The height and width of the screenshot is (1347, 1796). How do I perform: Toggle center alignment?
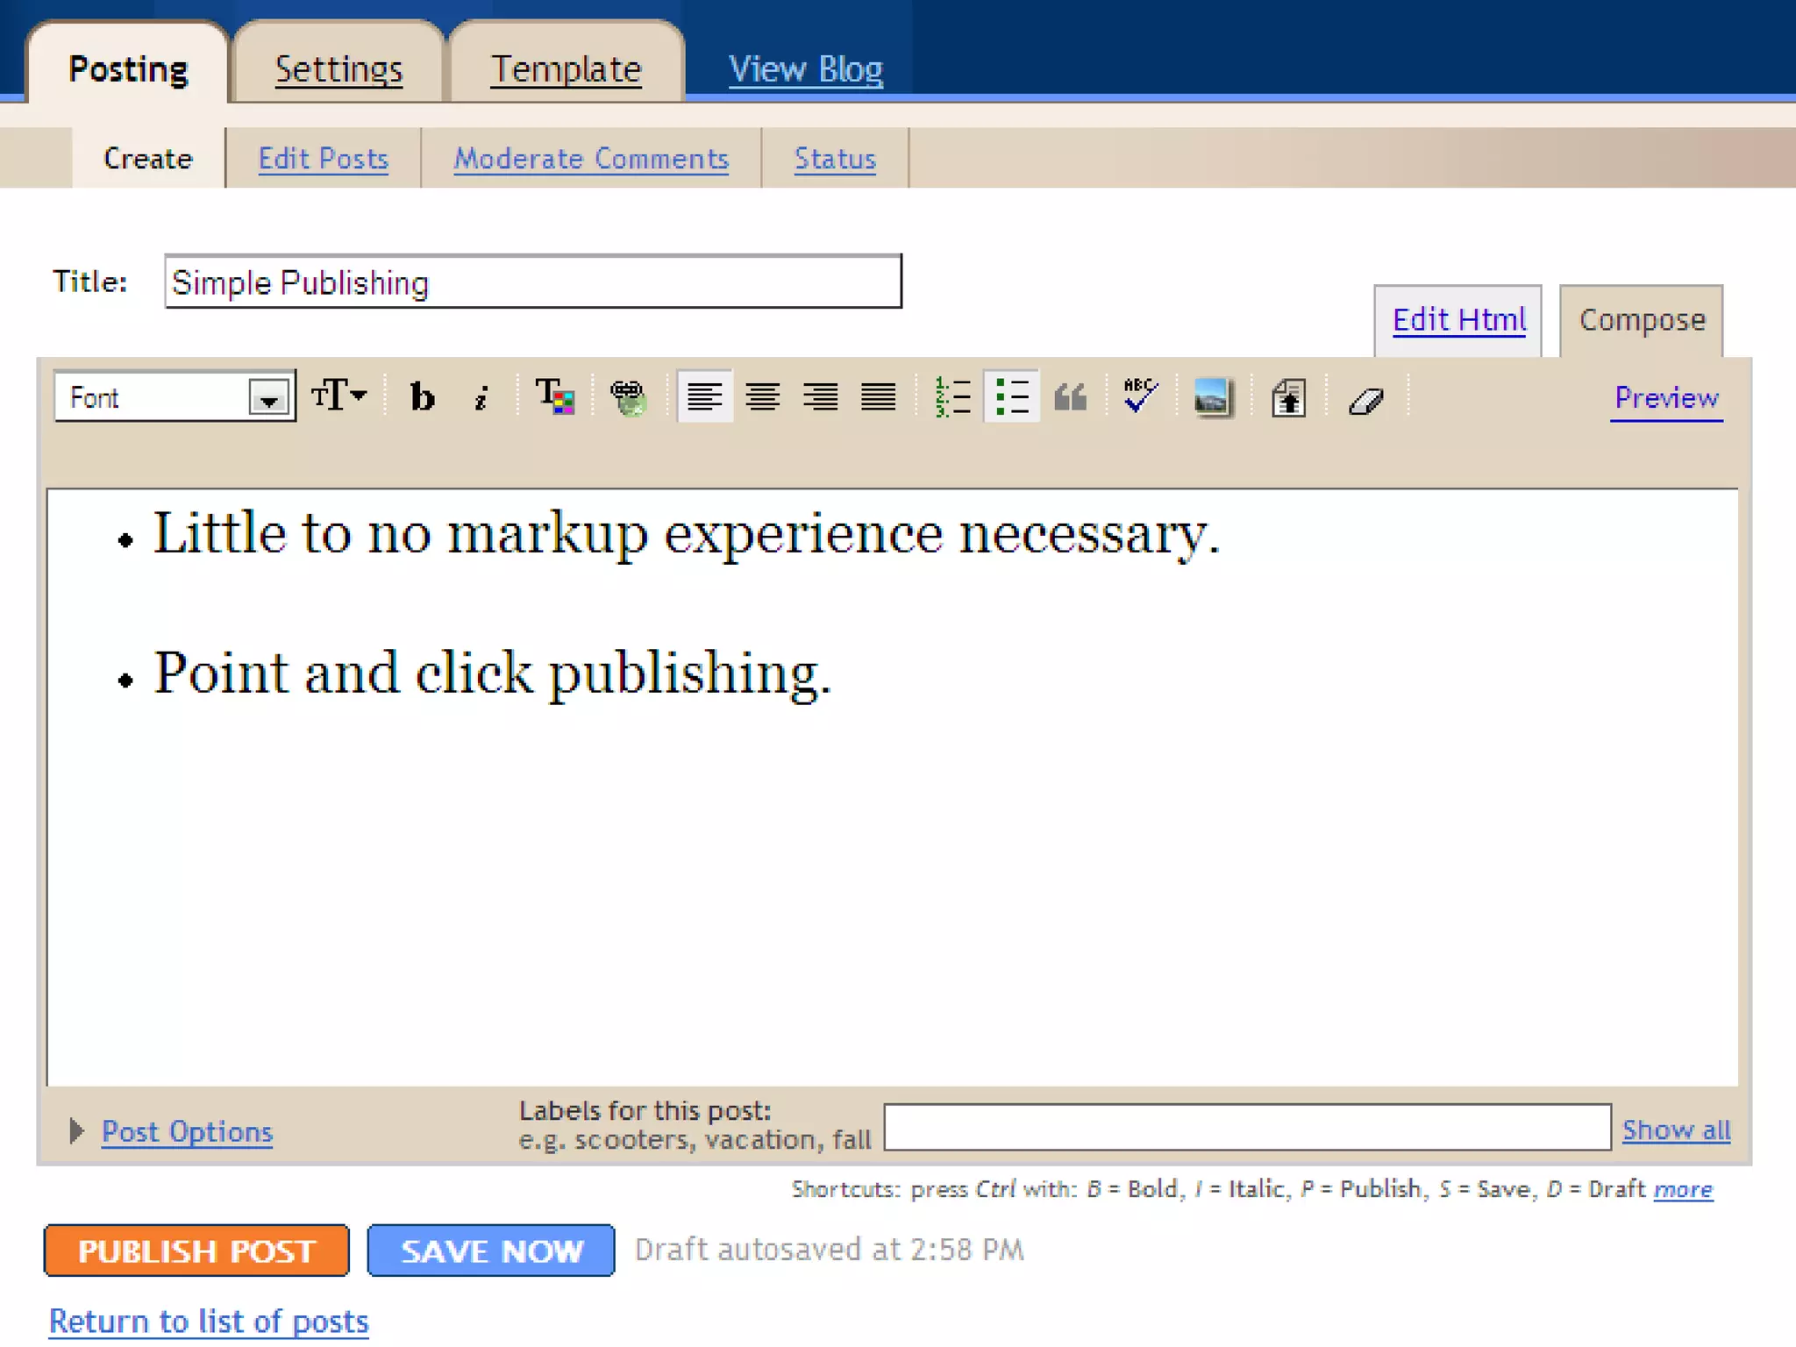[x=762, y=397]
